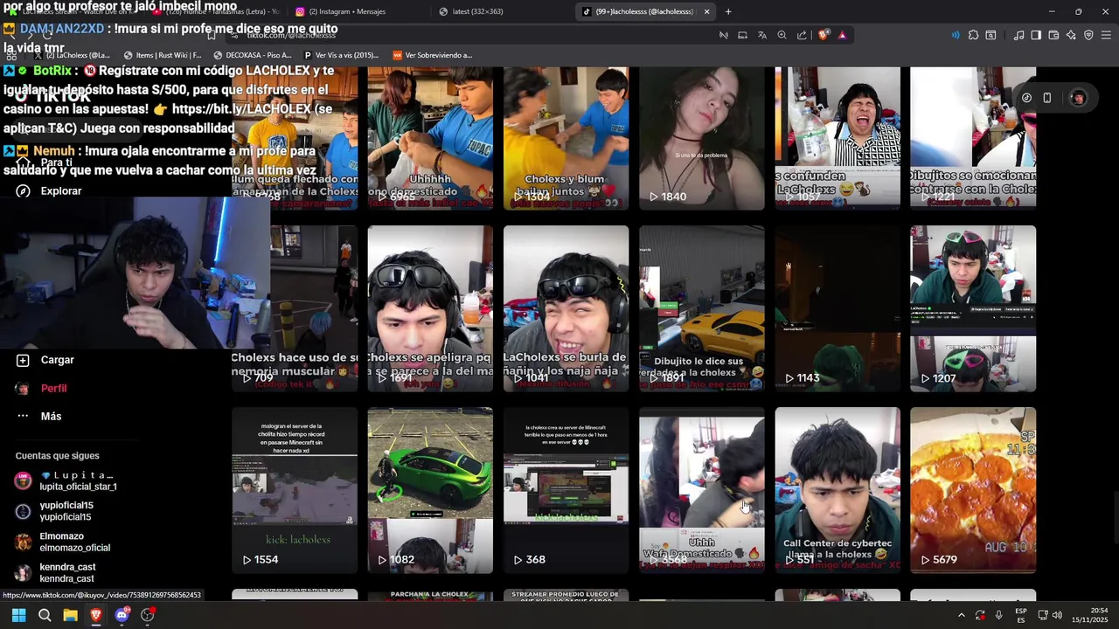The width and height of the screenshot is (1119, 629).
Task: Open File Explorer from the taskbar
Action: 70,615
